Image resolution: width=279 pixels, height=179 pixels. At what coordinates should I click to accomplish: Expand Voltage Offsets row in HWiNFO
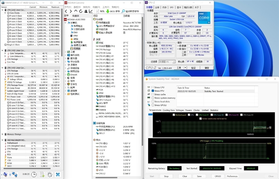point(5,79)
